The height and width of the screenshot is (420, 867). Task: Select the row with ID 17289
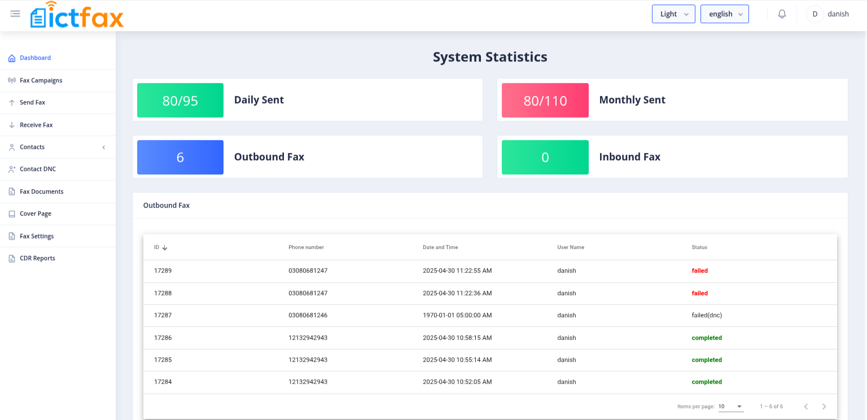pyautogui.click(x=490, y=271)
